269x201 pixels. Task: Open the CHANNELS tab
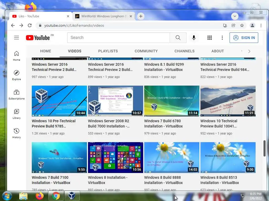[x=184, y=51]
